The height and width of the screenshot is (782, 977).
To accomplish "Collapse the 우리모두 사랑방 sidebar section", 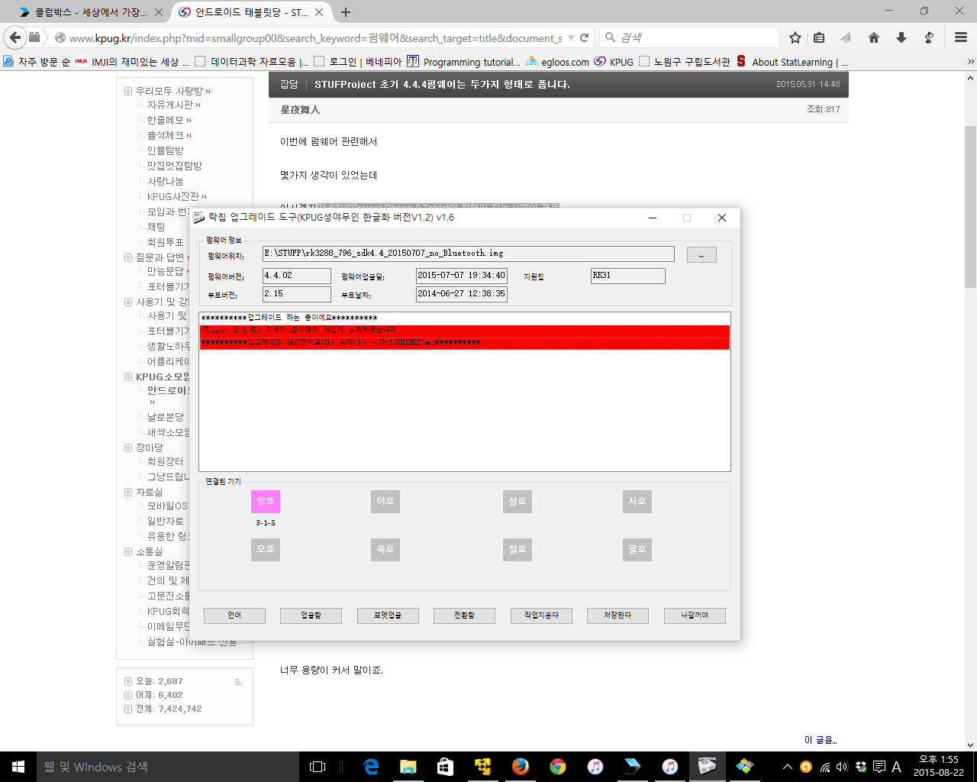I will coord(128,91).
